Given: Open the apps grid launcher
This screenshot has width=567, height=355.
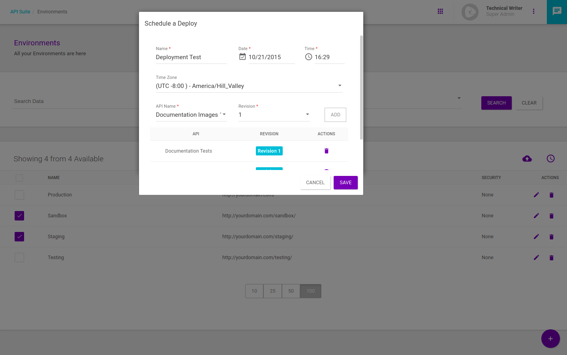Looking at the screenshot, I should pyautogui.click(x=440, y=11).
